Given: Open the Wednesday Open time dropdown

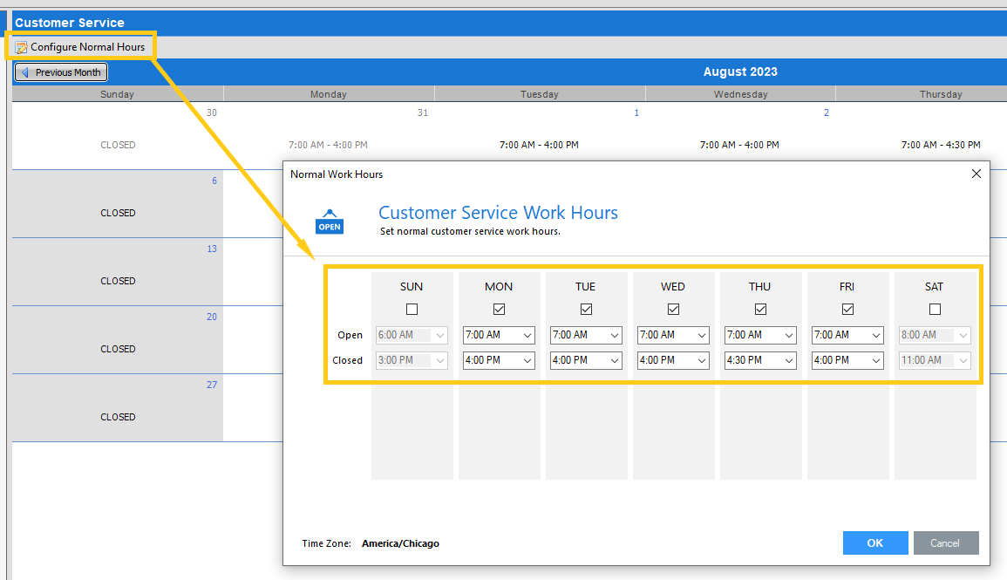Looking at the screenshot, I should click(673, 335).
